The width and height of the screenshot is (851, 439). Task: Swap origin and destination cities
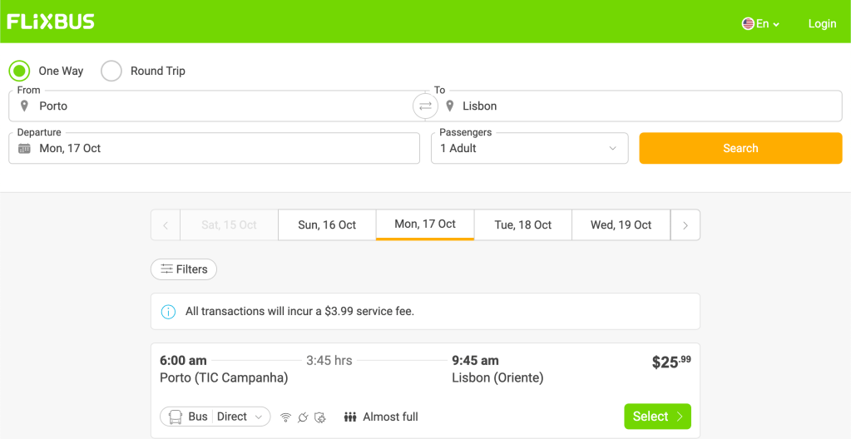425,106
